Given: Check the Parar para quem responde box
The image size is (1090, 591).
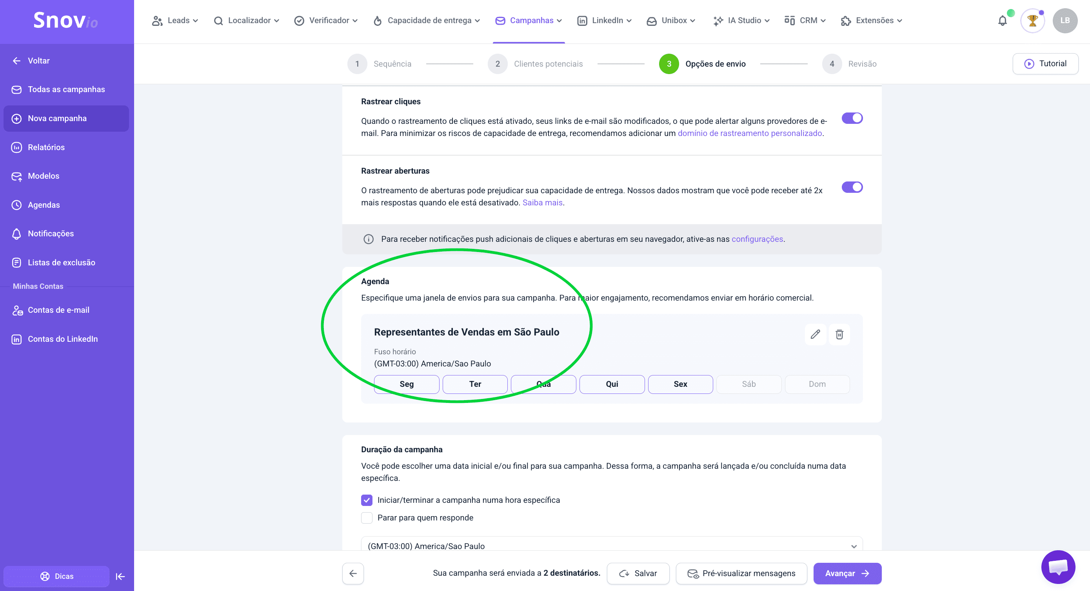Looking at the screenshot, I should point(367,518).
